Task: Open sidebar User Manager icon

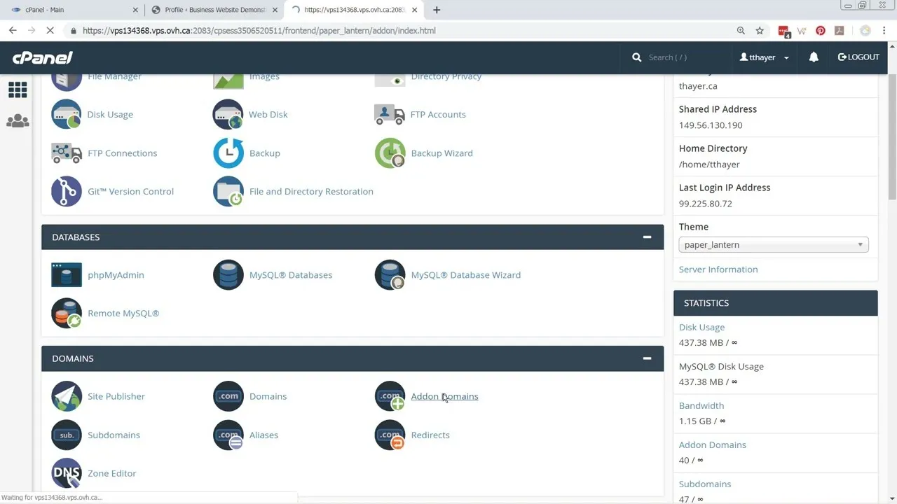Action: [18, 121]
